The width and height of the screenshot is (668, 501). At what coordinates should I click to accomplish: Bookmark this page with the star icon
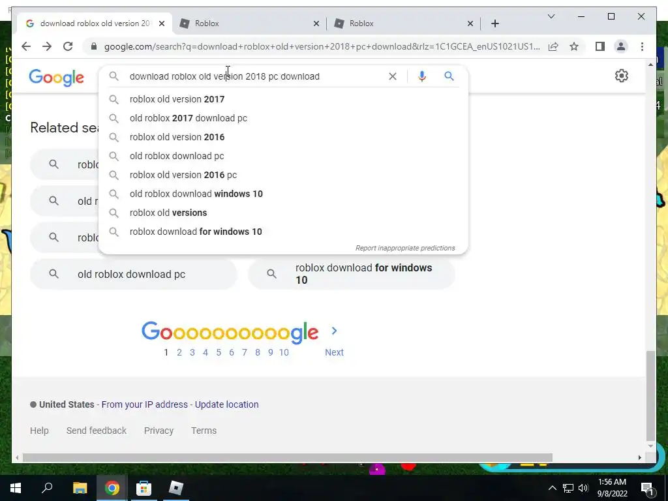click(x=574, y=46)
